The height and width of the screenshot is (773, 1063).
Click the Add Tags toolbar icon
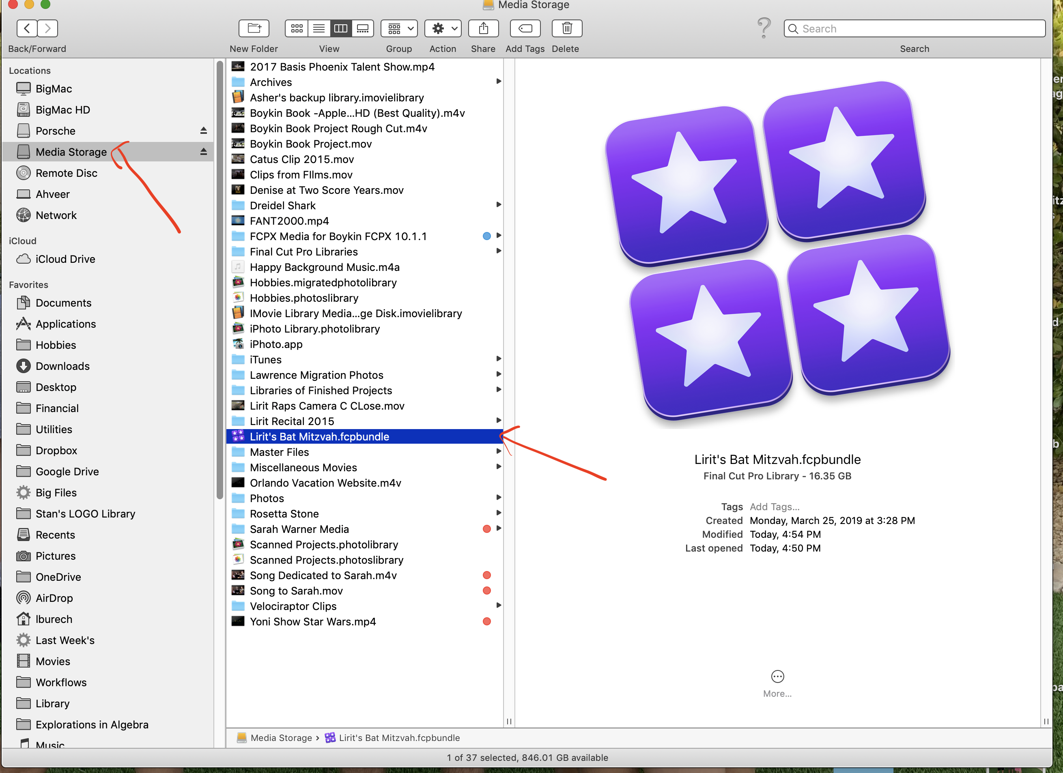coord(525,28)
